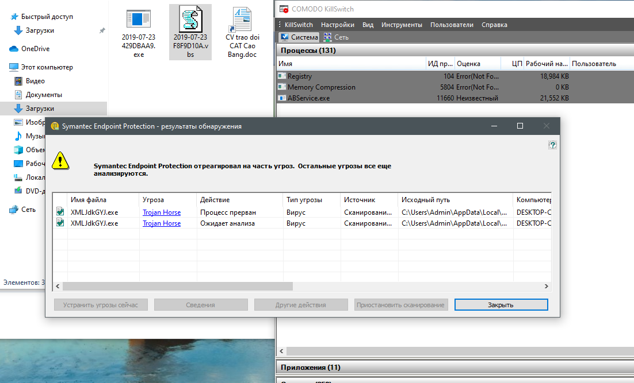This screenshot has height=383, width=634.
Task: Click Symantec results scrollbar right arrow
Action: point(546,286)
